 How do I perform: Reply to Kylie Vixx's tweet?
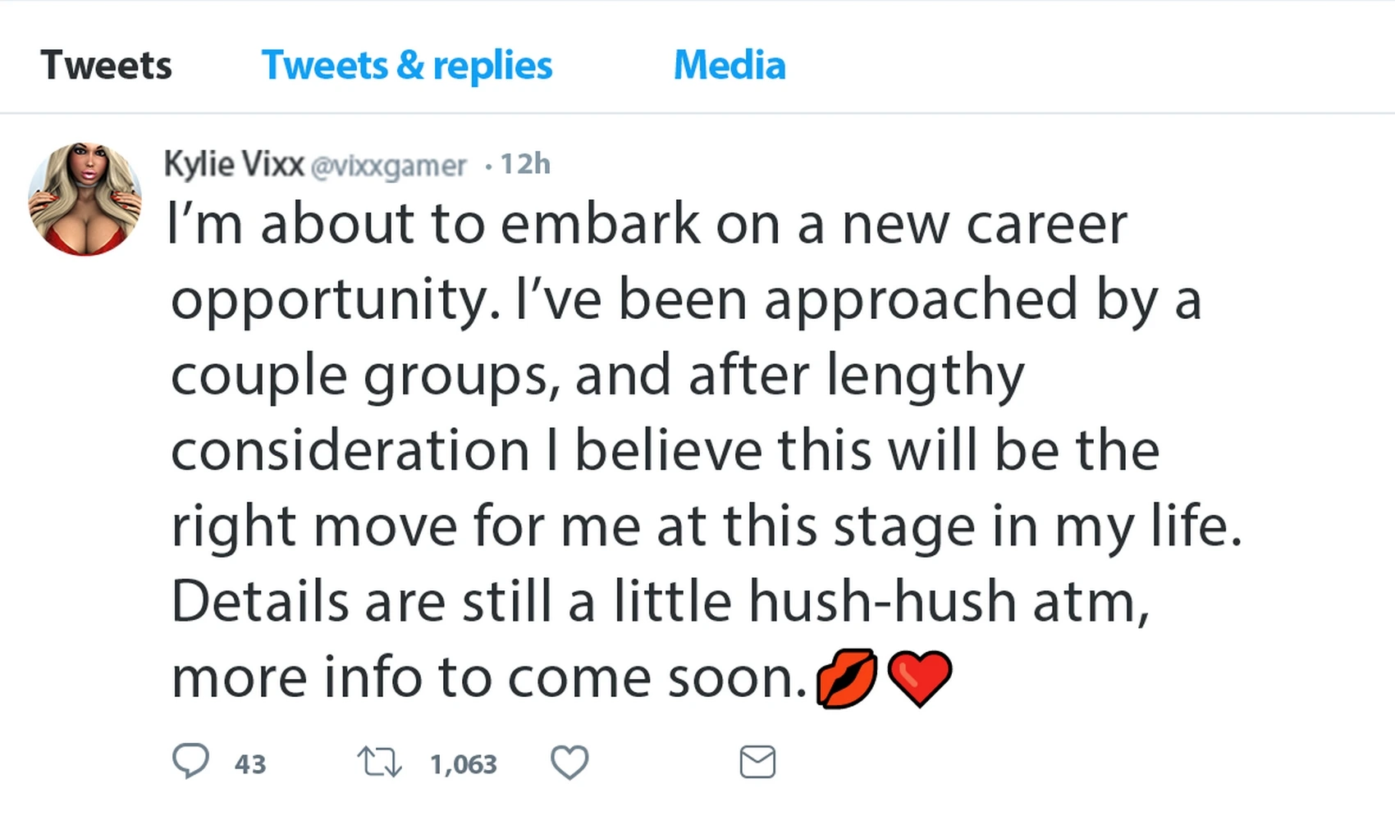pyautogui.click(x=190, y=761)
